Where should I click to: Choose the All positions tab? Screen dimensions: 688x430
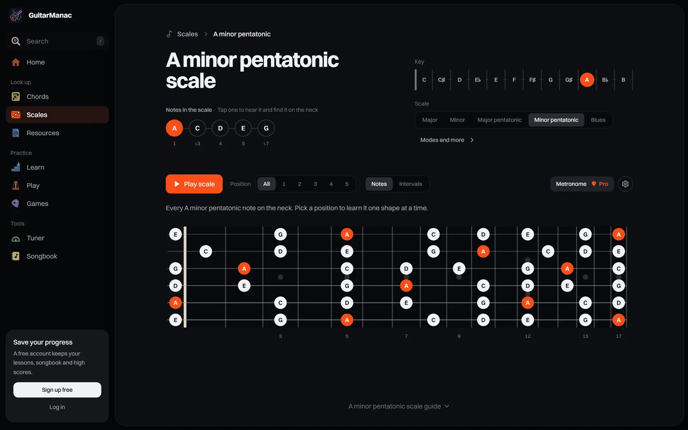point(267,184)
